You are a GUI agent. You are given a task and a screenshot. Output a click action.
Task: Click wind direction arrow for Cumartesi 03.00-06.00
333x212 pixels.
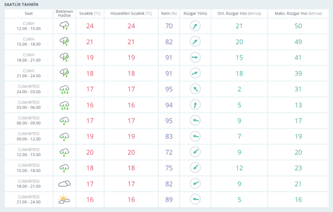coord(194,105)
